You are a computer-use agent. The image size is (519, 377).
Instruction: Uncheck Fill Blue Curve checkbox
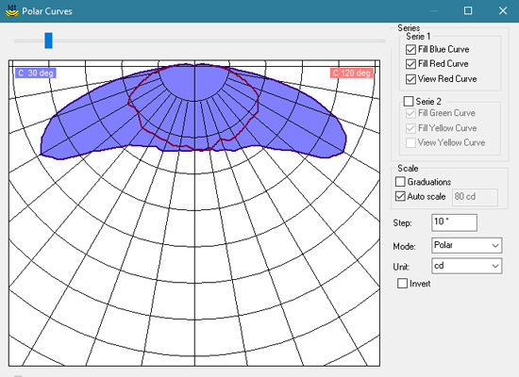coord(410,50)
